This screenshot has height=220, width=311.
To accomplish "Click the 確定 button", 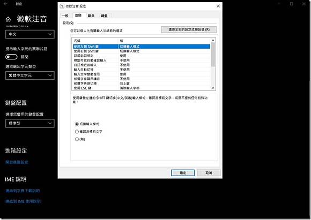I will (183, 173).
